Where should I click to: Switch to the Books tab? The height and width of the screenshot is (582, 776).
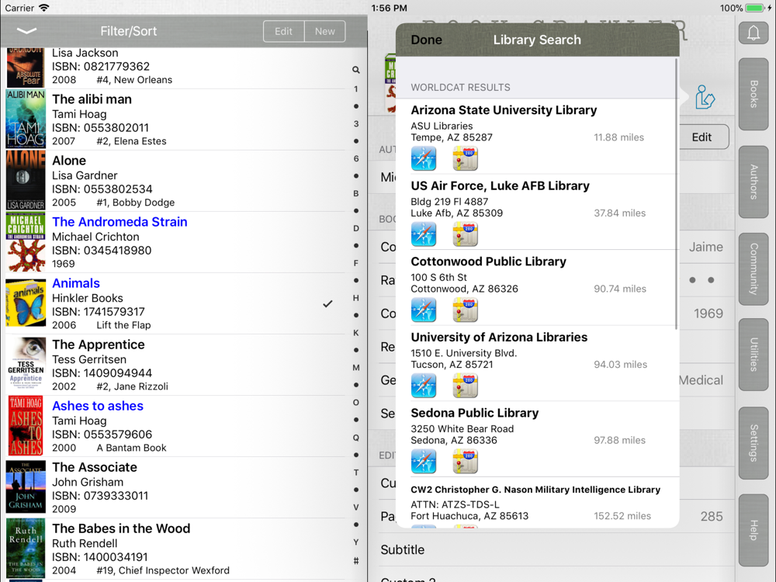[753, 94]
